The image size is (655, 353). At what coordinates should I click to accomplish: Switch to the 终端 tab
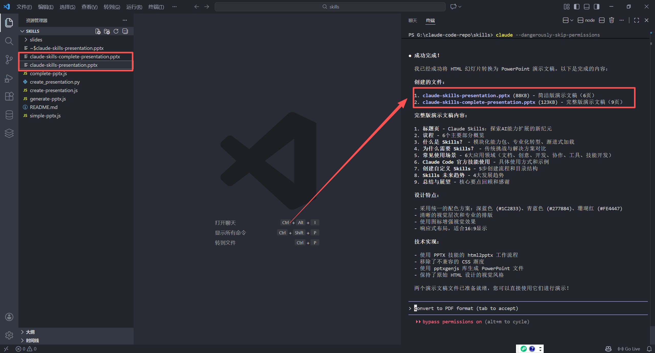430,20
